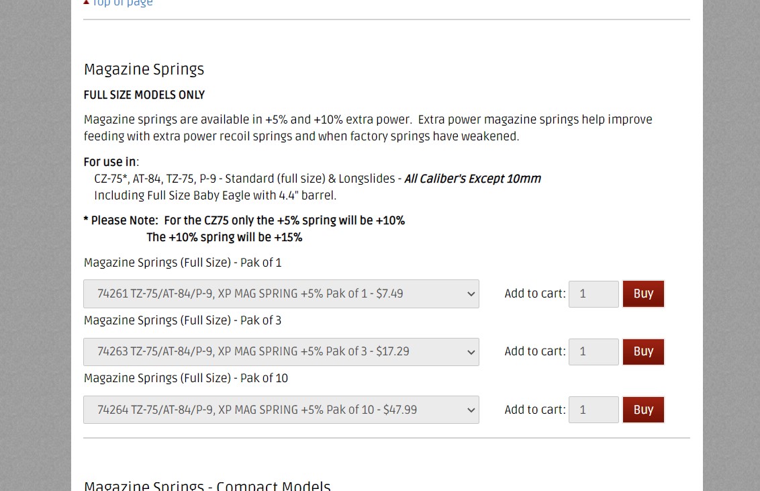760x491 pixels.
Task: Click the red triangle beside Top of page
Action: pos(87,2)
